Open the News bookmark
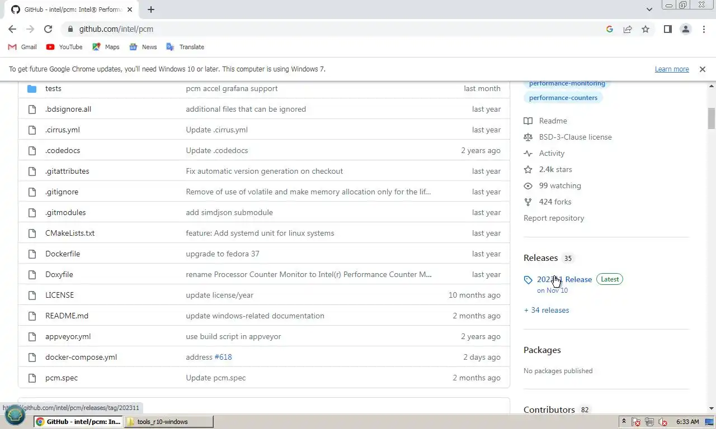 (x=143, y=47)
